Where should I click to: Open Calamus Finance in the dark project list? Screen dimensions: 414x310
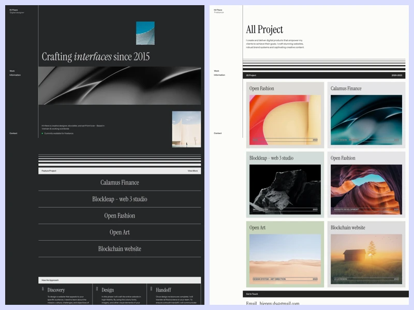[x=120, y=182]
